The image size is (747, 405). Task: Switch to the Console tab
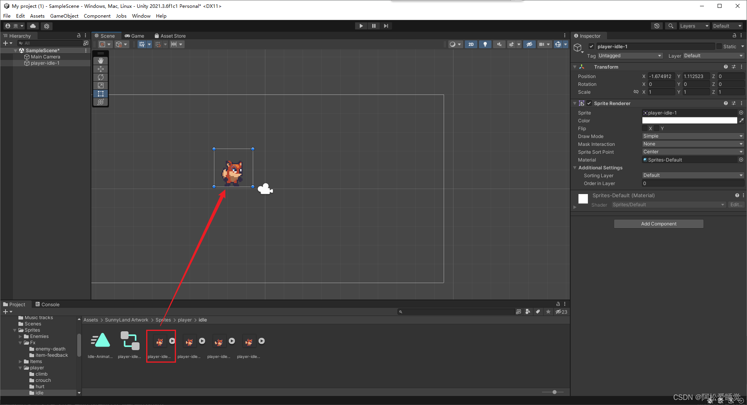pos(47,305)
